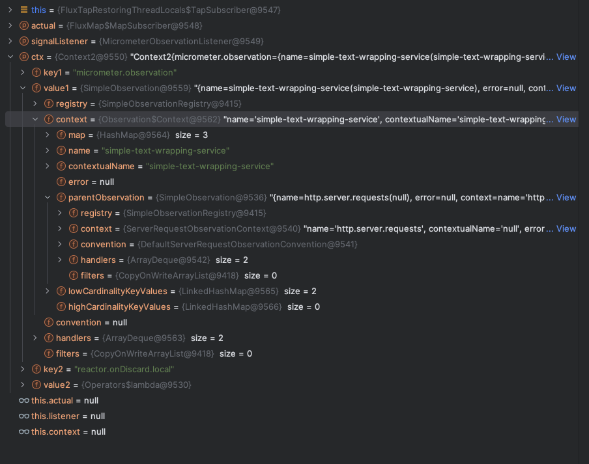
Task: Expand the value2 Operators$lambda node
Action: coord(23,385)
